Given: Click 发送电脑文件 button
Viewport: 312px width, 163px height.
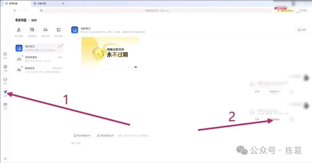Looking at the screenshot, I should 82,135.
